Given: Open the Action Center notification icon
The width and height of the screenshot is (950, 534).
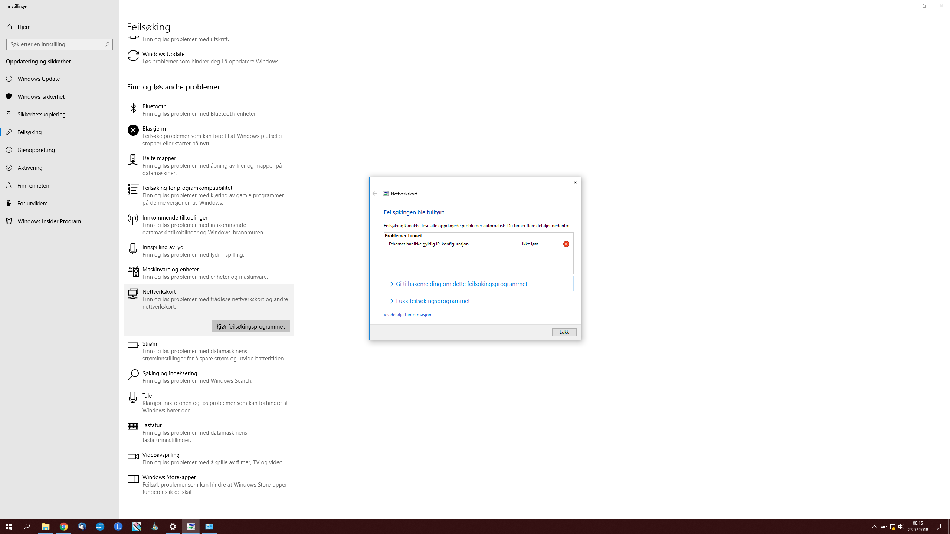Looking at the screenshot, I should click(938, 527).
